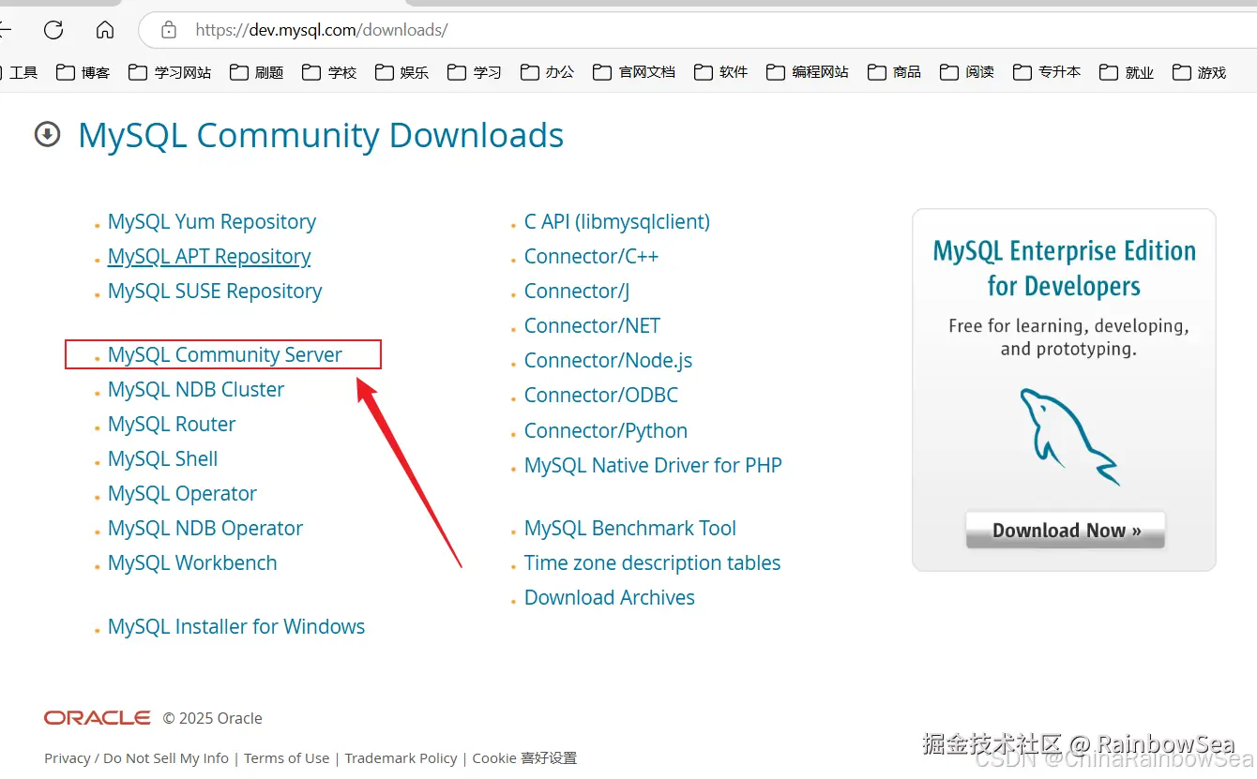Open MySQL Benchmark Tool link
Image resolution: width=1257 pixels, height=779 pixels.
[x=630, y=529]
